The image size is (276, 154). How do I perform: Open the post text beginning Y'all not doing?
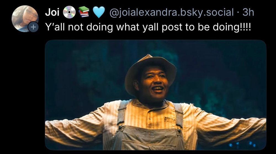148,27
